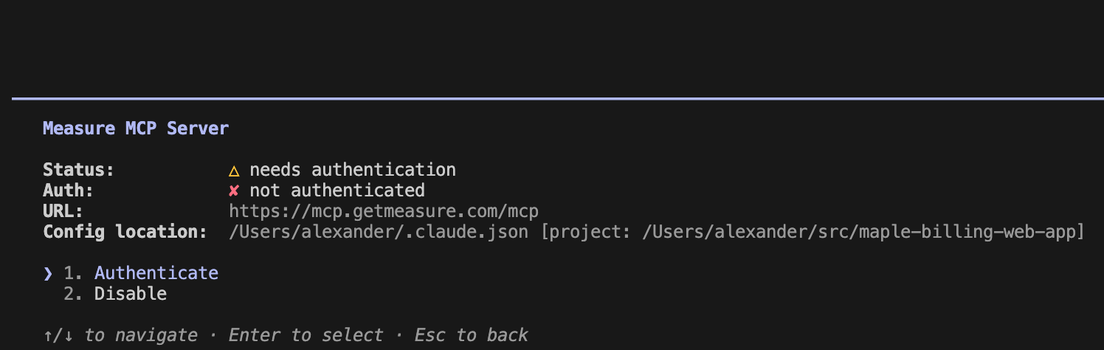Click the horizontal separator line above the heading
This screenshot has height=350, width=1104.
pos(558,97)
